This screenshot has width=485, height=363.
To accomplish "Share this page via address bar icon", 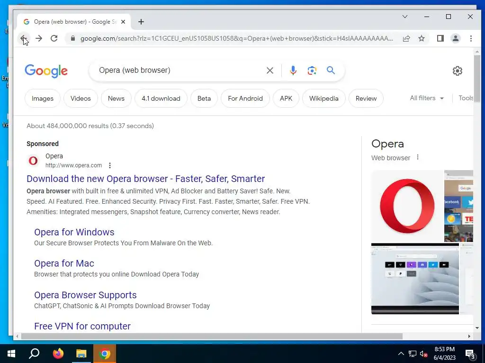I will click(406, 38).
